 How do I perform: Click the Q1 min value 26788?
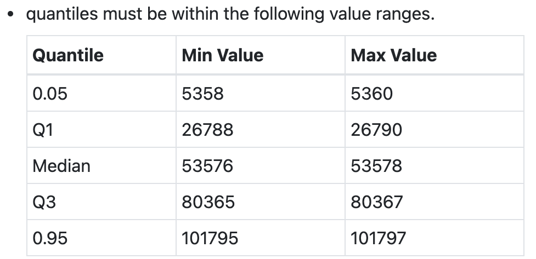tap(208, 130)
